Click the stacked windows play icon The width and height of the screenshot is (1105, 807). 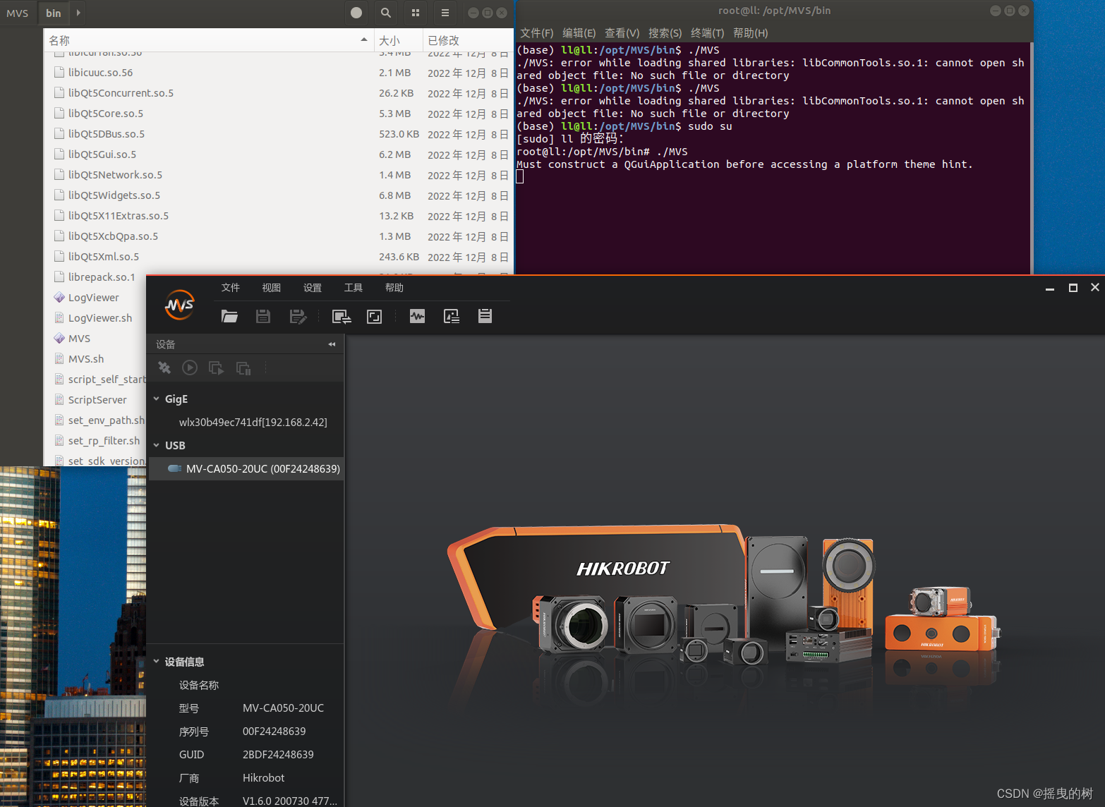pos(217,368)
